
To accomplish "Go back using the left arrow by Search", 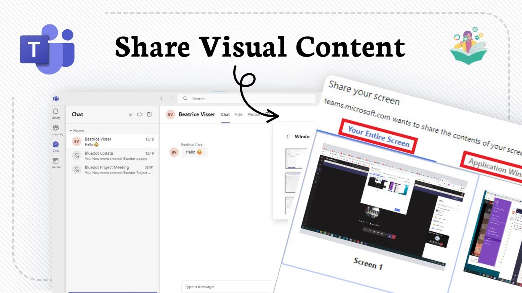I will (161, 98).
